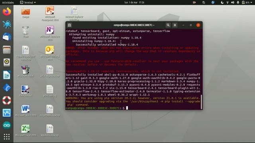Viewport: 255px width, 143px height.
Task: Open Pepakura Designer desktop file
Action: pyautogui.click(x=25, y=53)
